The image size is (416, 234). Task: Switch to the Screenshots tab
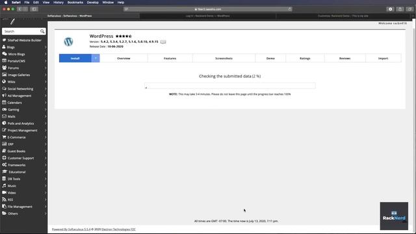pyautogui.click(x=224, y=58)
